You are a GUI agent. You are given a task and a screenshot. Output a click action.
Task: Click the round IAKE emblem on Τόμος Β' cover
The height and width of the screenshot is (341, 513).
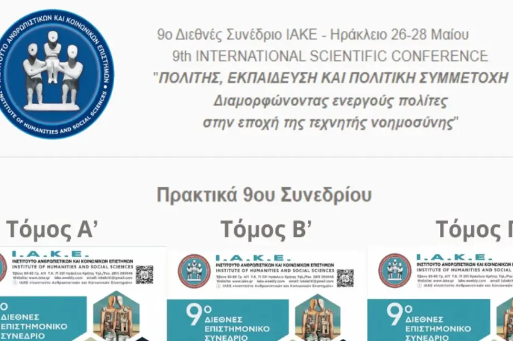194,271
